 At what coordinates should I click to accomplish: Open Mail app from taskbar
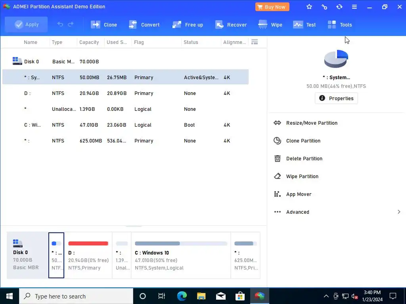pyautogui.click(x=220, y=296)
